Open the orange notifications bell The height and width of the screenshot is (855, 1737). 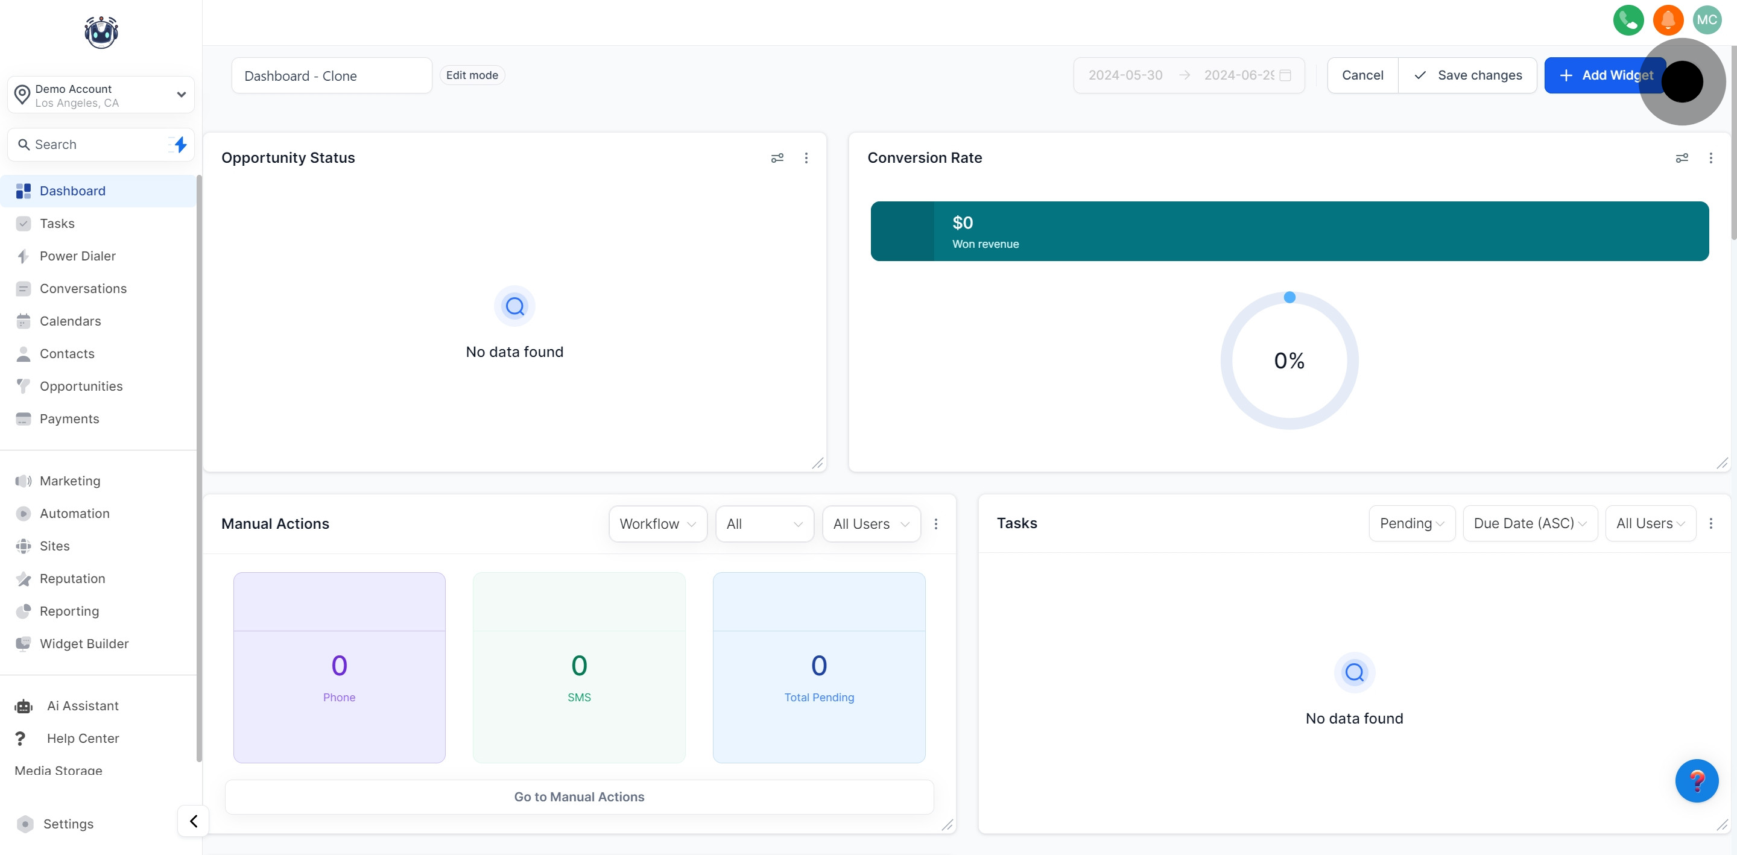click(1668, 19)
